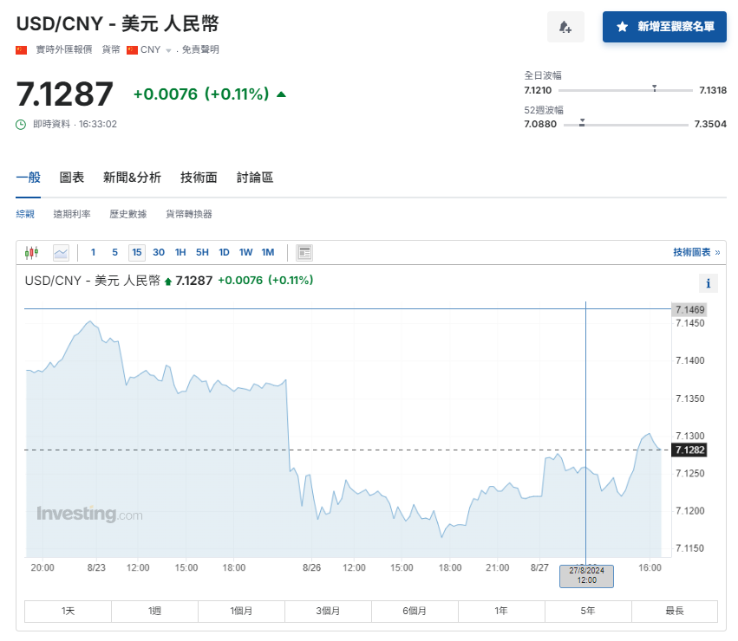Click the 免責聲明 link
This screenshot has width=738, height=641.
[200, 50]
